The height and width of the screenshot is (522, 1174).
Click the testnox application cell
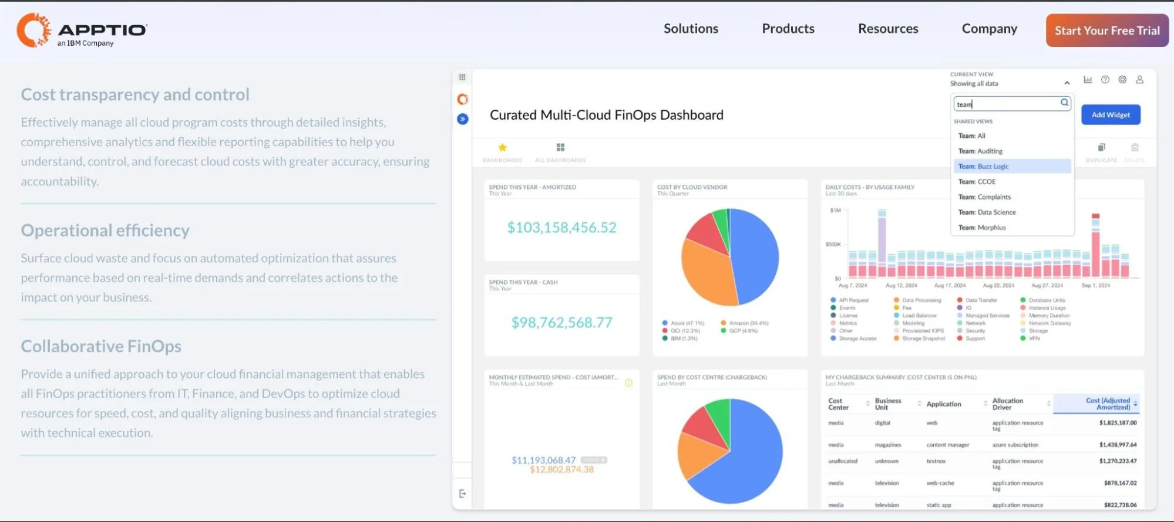click(x=936, y=461)
